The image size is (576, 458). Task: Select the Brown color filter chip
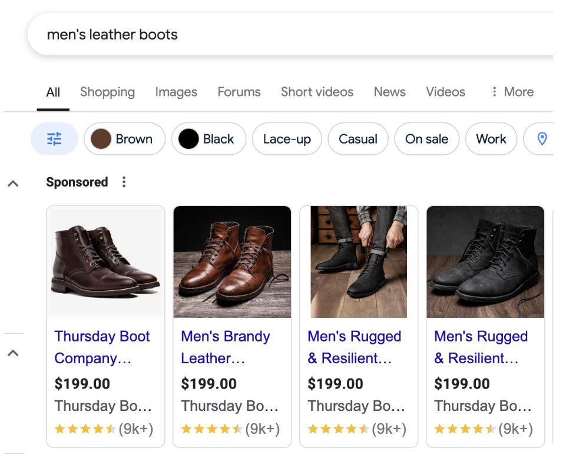point(124,139)
